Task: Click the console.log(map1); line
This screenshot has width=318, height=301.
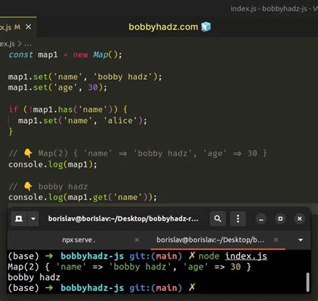Action: pyautogui.click(x=53, y=165)
